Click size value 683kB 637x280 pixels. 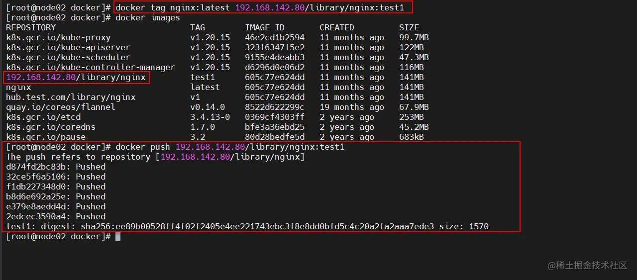tap(412, 137)
